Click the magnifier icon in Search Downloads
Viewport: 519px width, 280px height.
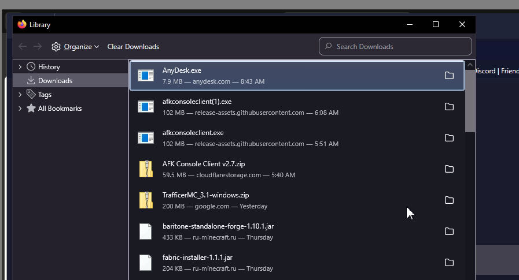(328, 46)
